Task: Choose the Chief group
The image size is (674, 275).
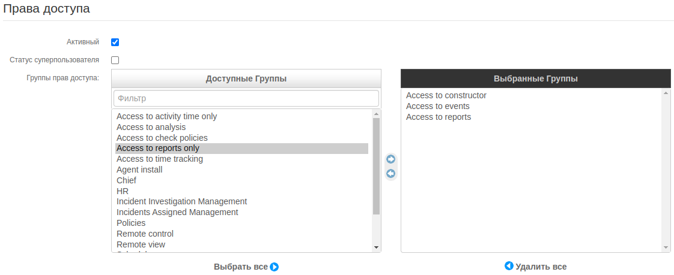Action: click(126, 180)
